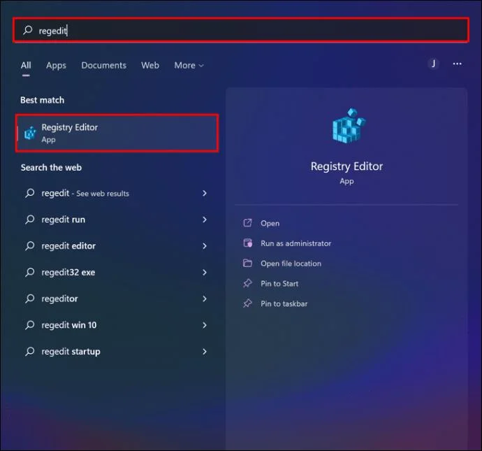The width and height of the screenshot is (482, 451).
Task: Click search icon beside 'regedit startup'
Action: pos(30,351)
